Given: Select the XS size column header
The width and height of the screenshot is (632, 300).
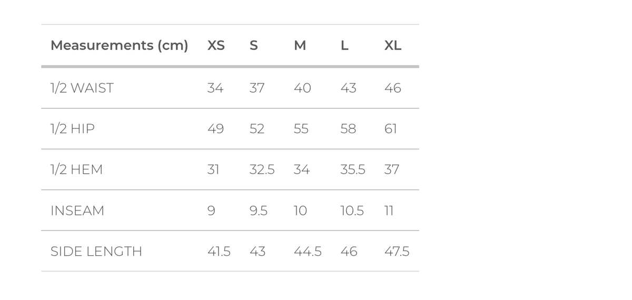Looking at the screenshot, I should point(216,46).
